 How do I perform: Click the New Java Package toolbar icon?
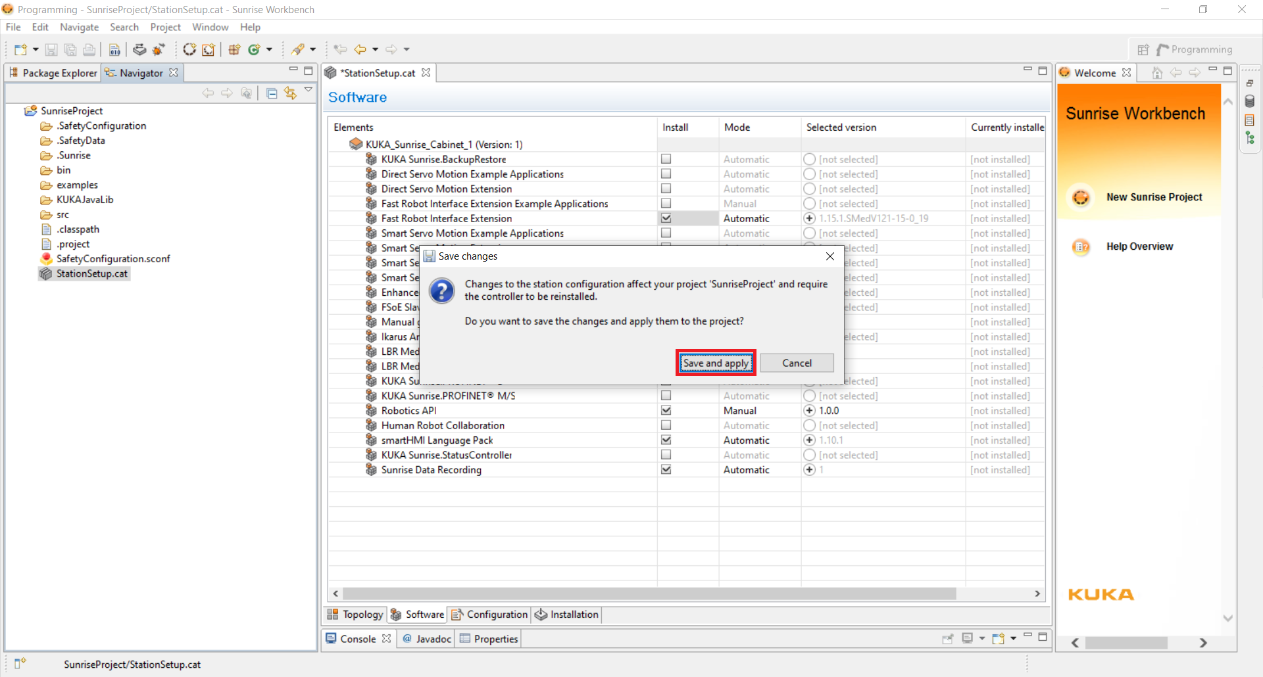coord(234,49)
